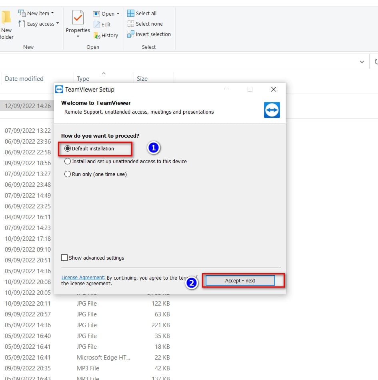Expand the Properties dropdown arrow
The height and width of the screenshot is (380, 378).
coord(78,36)
